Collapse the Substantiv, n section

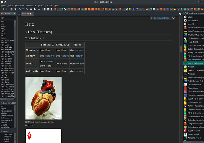click(x=26, y=38)
